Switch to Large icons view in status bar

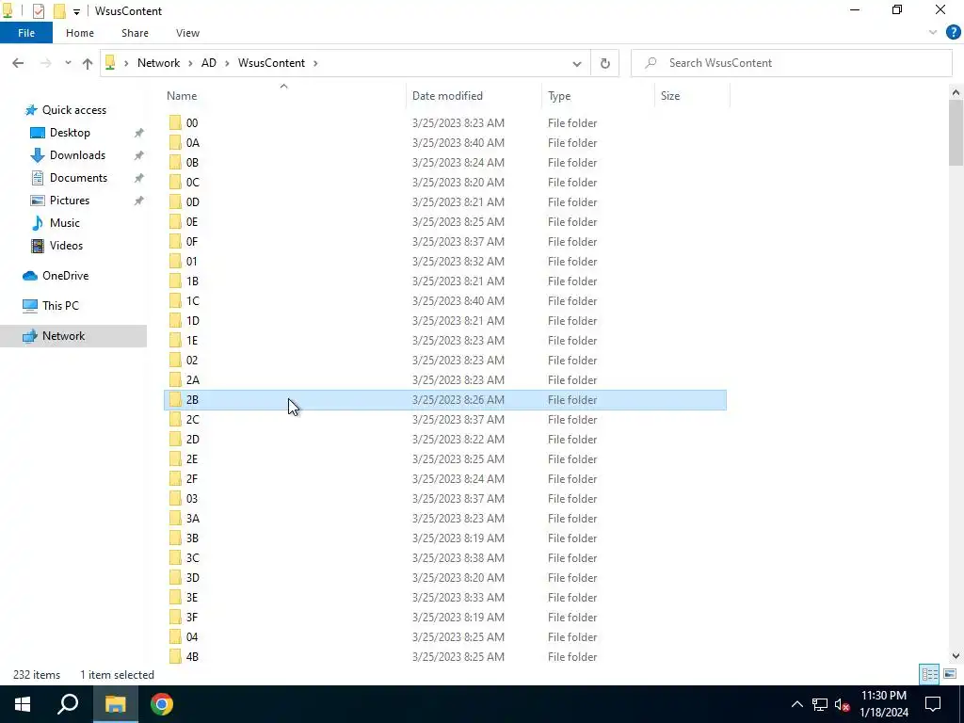point(949,674)
